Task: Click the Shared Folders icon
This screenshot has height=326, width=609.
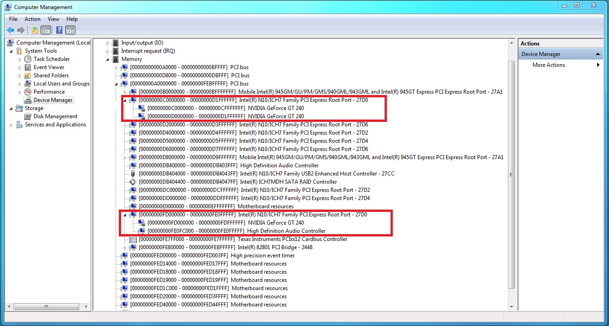Action: click(x=28, y=75)
